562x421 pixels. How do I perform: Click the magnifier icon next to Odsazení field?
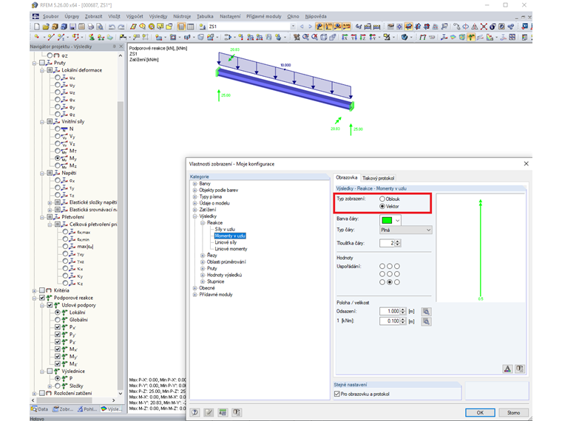[426, 312]
